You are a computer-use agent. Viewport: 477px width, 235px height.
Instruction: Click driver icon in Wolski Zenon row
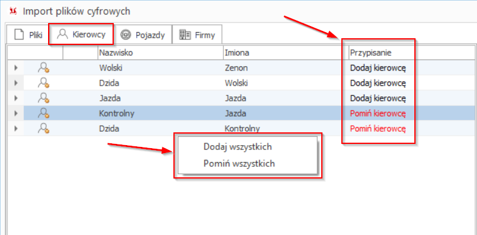(x=44, y=68)
